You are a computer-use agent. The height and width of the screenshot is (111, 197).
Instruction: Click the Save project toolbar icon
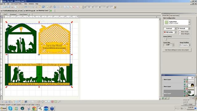[x=9, y=7]
